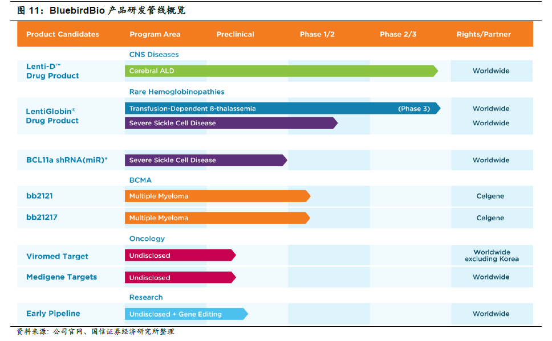Screen dimensions: 552x341
Task: Click 'Worldwide excluding Korea' rights text
Action: point(492,256)
